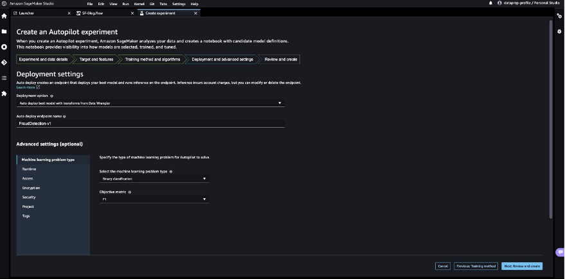Open the Git sidebar icon

[x=4, y=62]
